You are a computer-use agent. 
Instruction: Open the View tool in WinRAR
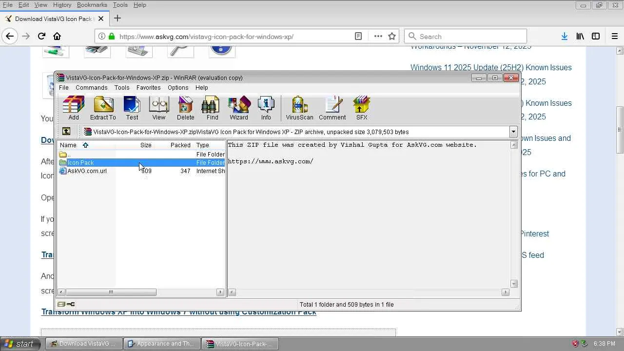pos(159,108)
